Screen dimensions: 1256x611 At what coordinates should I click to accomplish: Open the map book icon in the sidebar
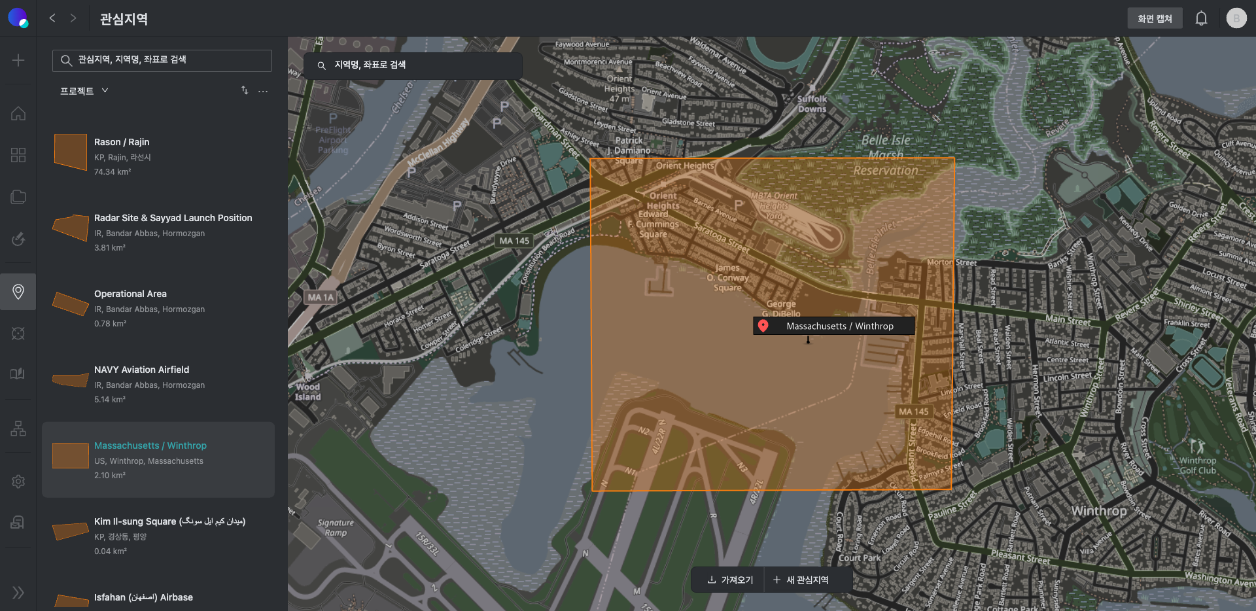click(18, 374)
